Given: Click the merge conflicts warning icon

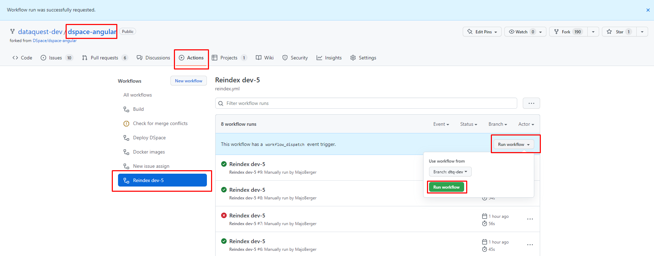Looking at the screenshot, I should click(126, 123).
